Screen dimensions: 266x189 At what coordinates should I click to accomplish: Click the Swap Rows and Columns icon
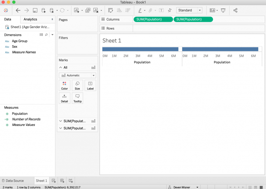tap(111, 10)
